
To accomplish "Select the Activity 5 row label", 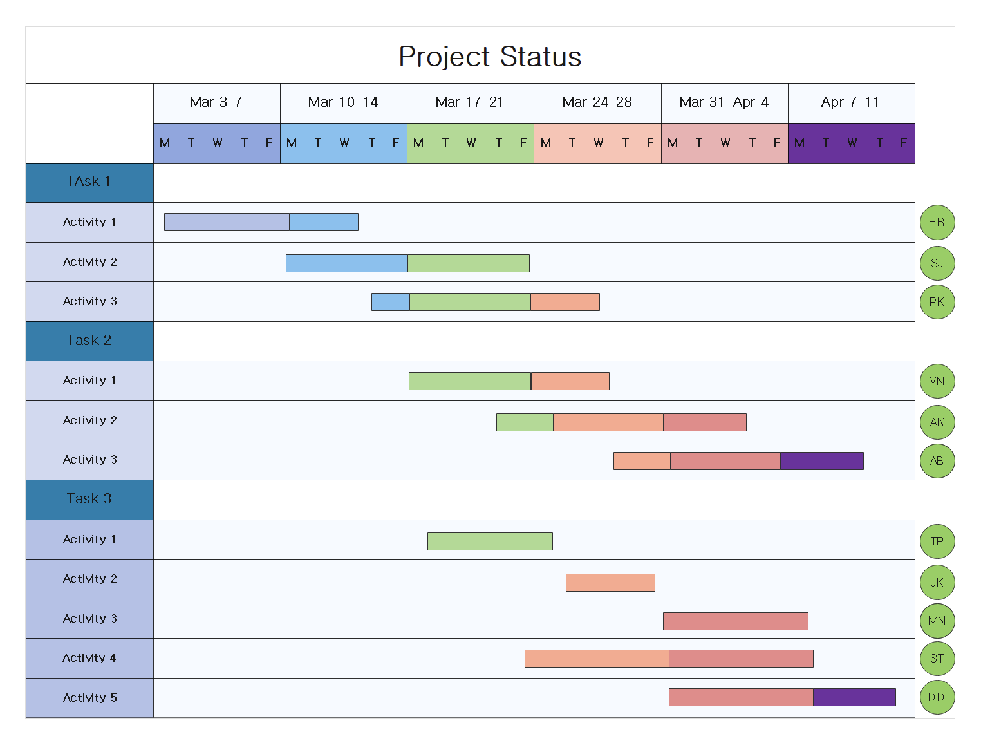I will click(89, 698).
